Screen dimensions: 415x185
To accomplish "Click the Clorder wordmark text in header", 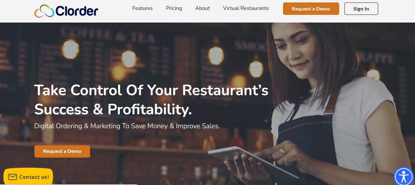I will 76,11.
